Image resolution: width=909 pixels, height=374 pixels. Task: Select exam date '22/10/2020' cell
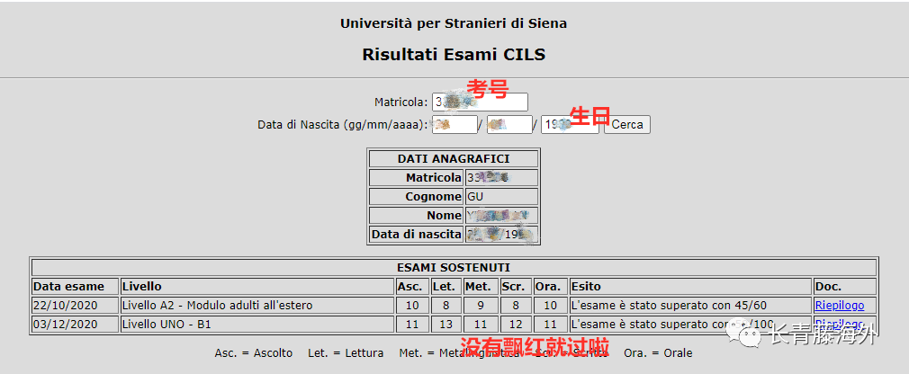76,305
